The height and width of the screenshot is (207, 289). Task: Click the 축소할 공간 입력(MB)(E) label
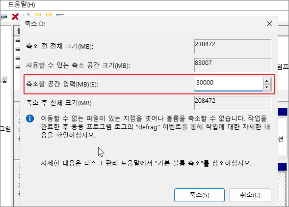tap(62, 84)
